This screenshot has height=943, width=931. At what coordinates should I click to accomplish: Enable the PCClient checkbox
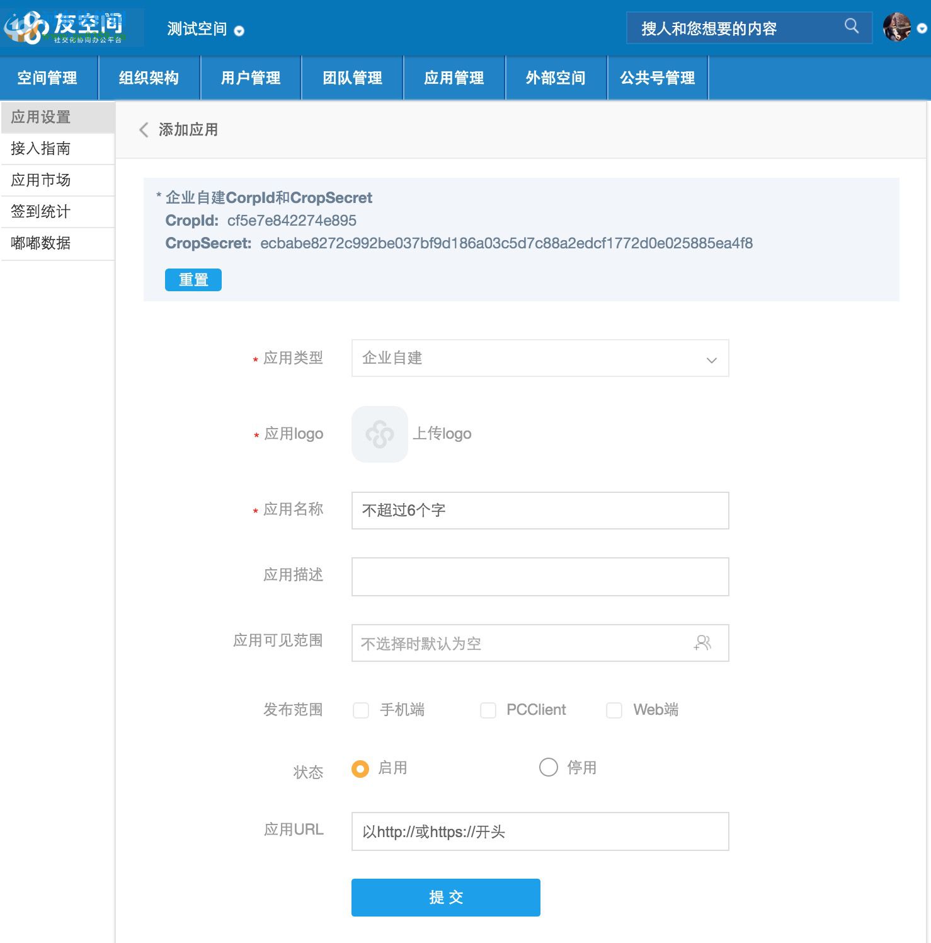tap(488, 710)
